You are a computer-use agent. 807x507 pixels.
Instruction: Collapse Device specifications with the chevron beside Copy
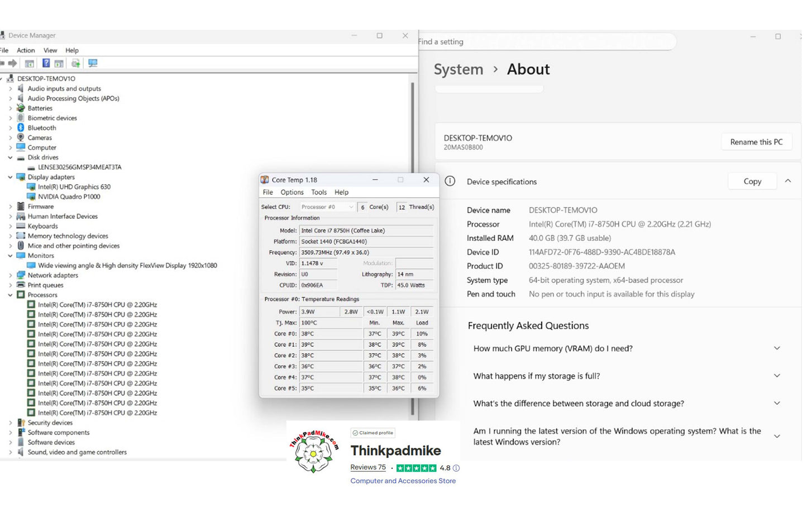788,181
